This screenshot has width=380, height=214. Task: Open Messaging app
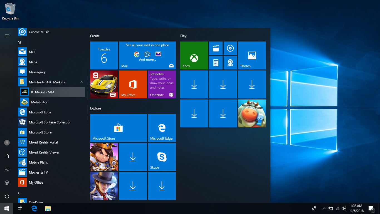[51, 72]
